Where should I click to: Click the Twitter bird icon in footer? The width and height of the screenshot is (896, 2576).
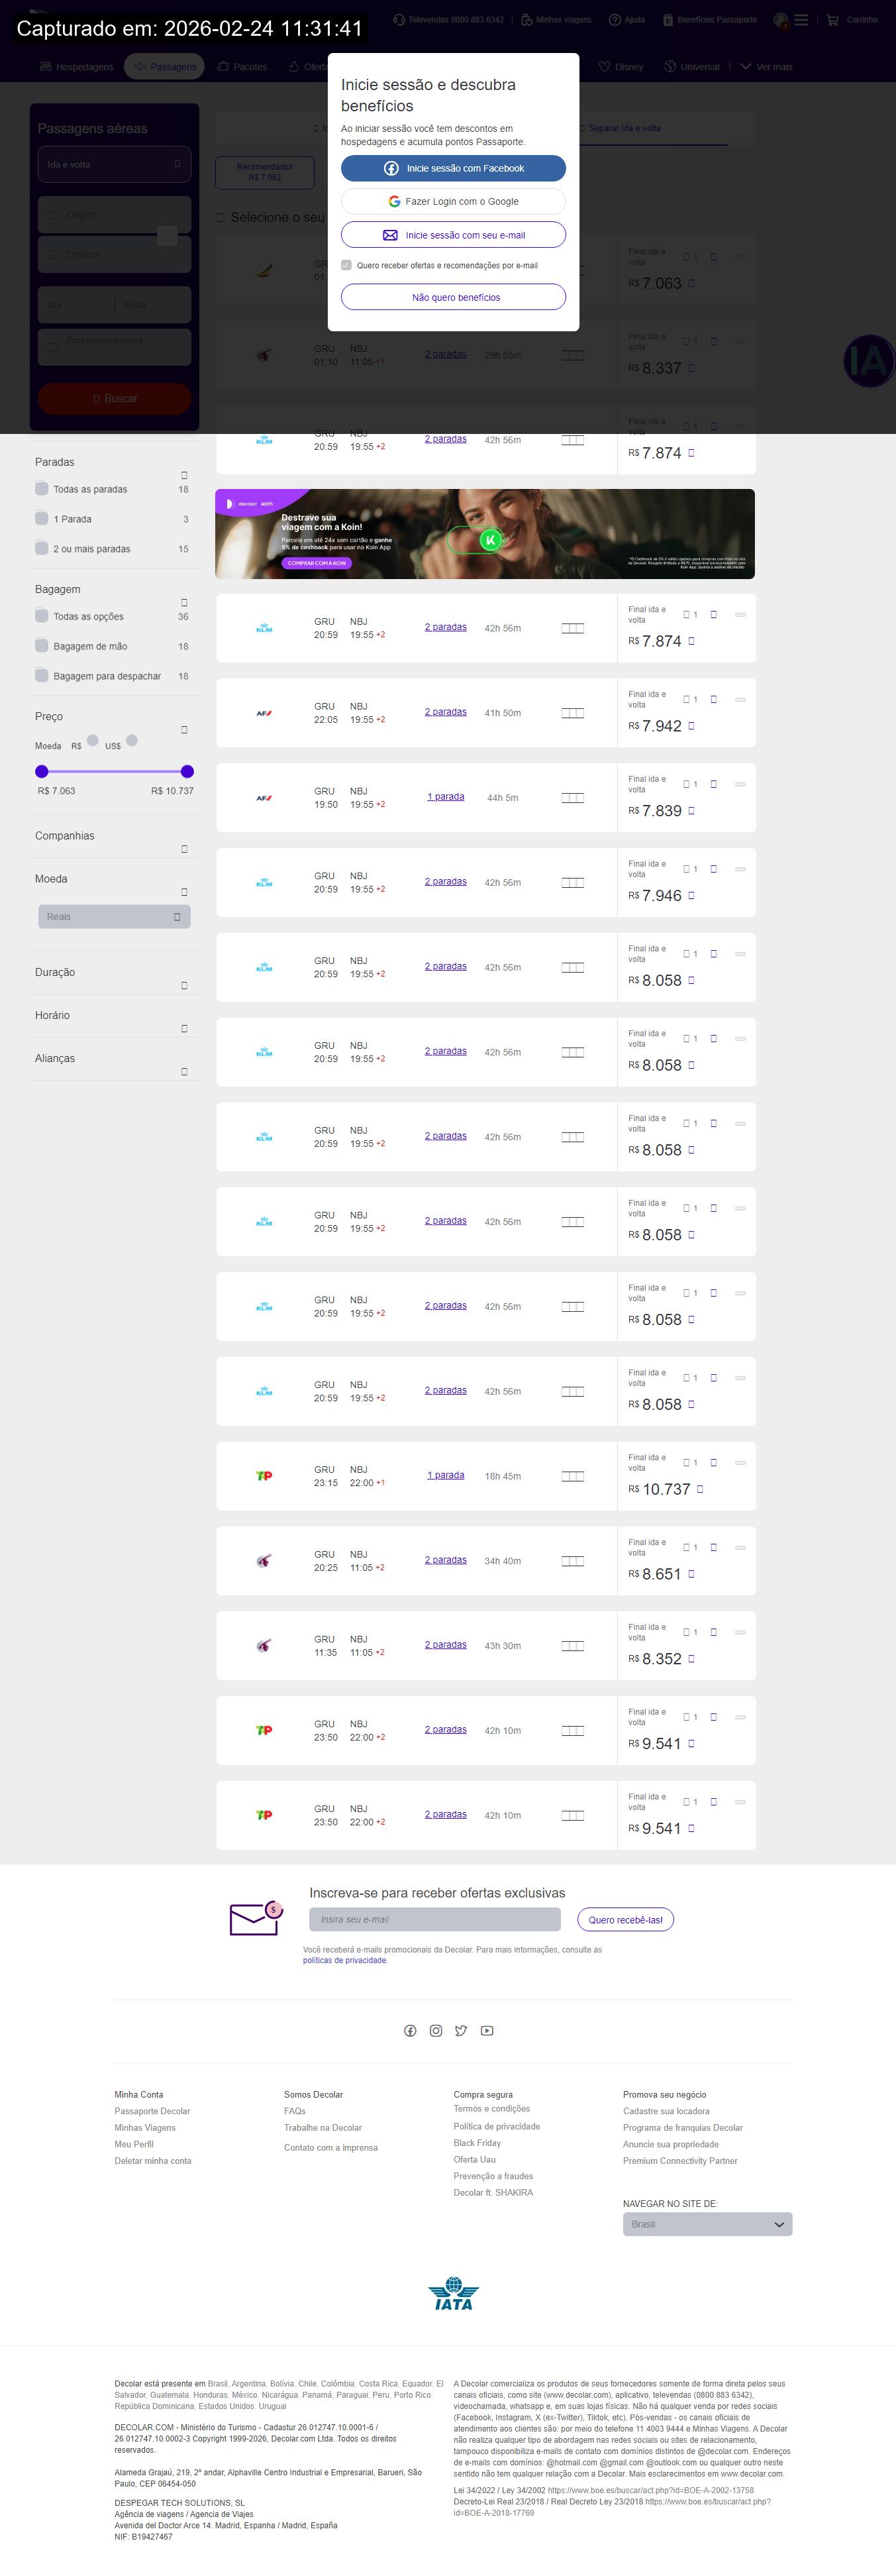click(x=461, y=2030)
